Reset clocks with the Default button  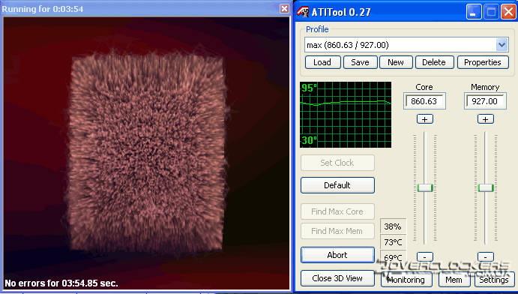[x=337, y=185]
